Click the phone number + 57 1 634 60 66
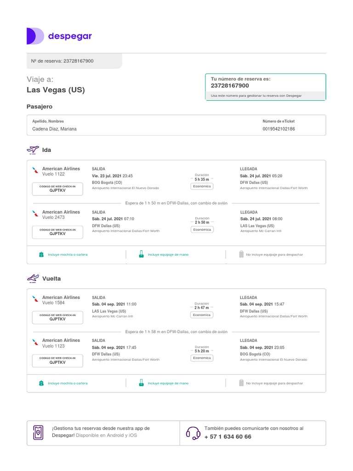This screenshot has height=471, width=353. [228, 437]
